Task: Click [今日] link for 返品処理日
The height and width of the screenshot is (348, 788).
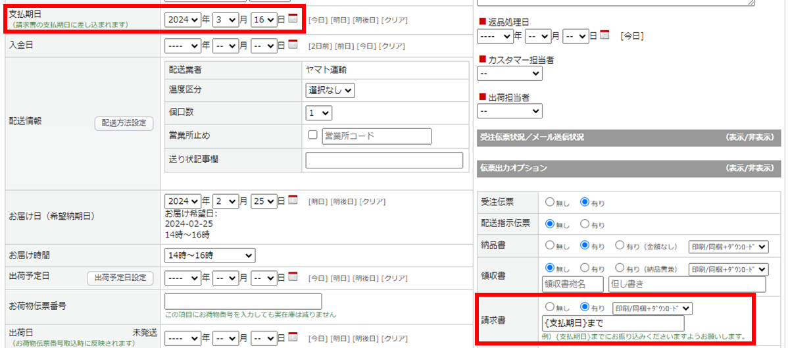Action: (632, 36)
